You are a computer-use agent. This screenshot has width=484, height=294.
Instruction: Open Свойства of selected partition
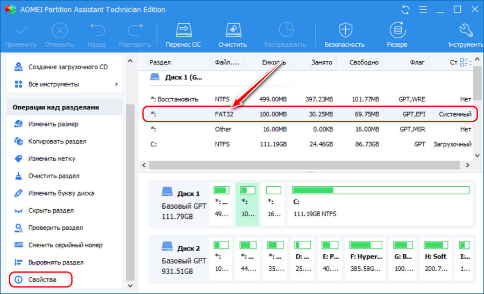coord(42,280)
